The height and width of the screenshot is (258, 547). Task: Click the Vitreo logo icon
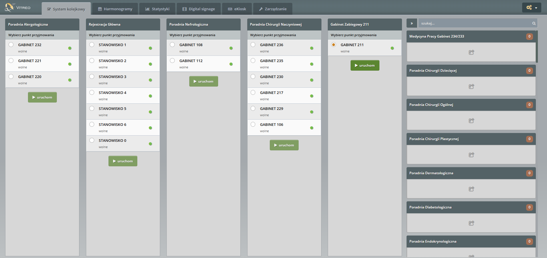coord(9,7)
